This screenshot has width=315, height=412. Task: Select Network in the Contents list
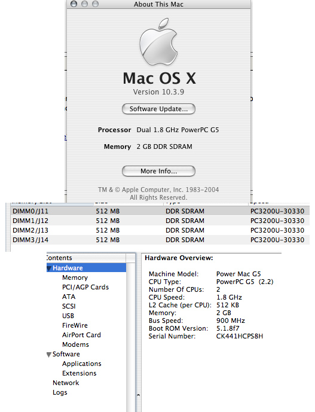(66, 383)
